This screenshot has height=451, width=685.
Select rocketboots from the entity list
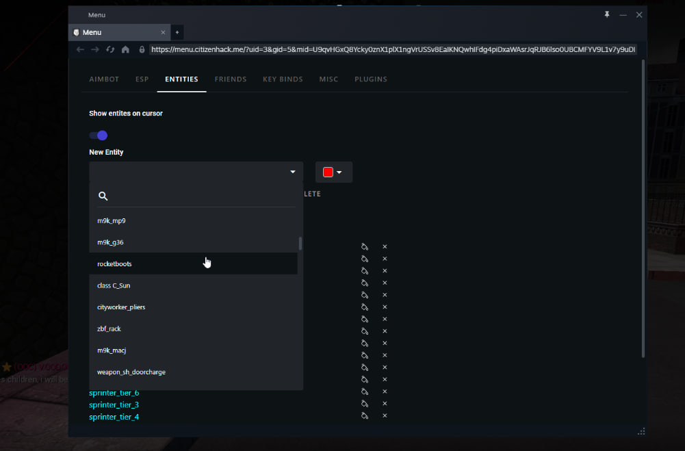(x=114, y=264)
